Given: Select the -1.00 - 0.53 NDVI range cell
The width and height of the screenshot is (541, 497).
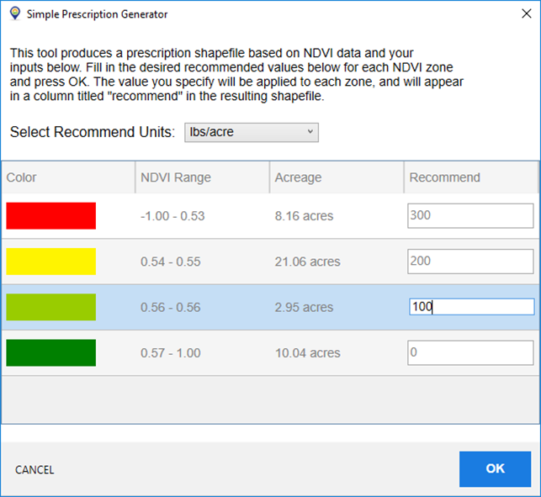Looking at the screenshot, I should point(172,216).
